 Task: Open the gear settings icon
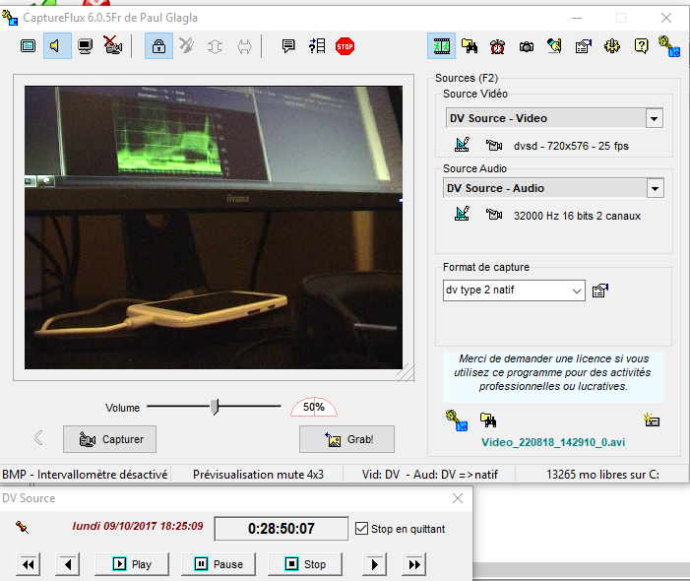click(612, 45)
